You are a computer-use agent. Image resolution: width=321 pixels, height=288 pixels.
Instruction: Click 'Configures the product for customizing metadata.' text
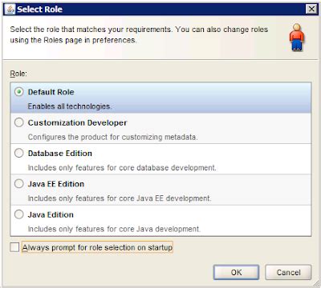112,137
